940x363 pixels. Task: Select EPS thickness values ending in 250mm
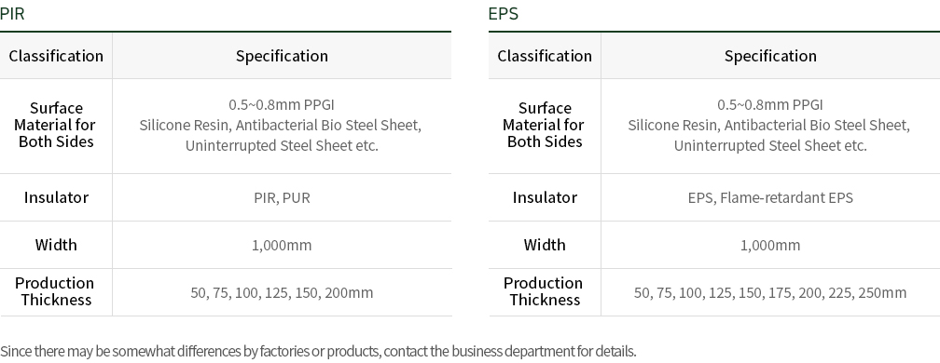770,292
